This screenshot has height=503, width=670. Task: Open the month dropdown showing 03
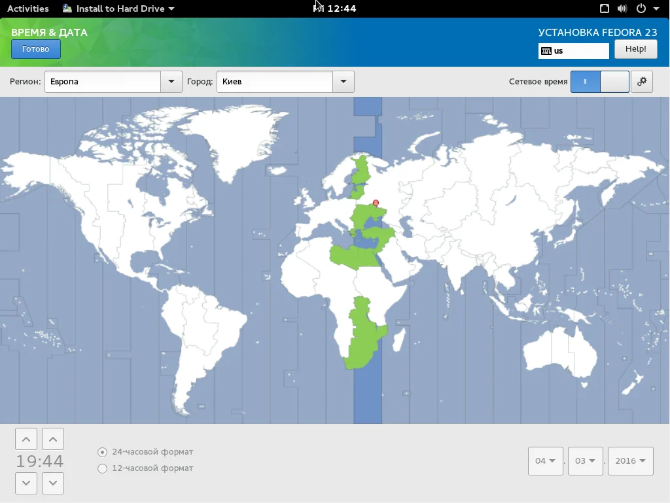click(585, 460)
